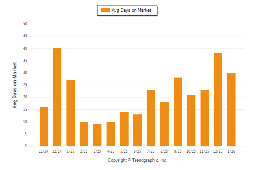Select the 1/25 bar
Image resolution: width=254 pixels, height=170 pixels.
point(71,113)
